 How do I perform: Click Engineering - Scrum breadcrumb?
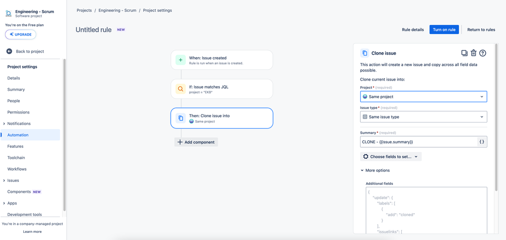click(x=118, y=10)
